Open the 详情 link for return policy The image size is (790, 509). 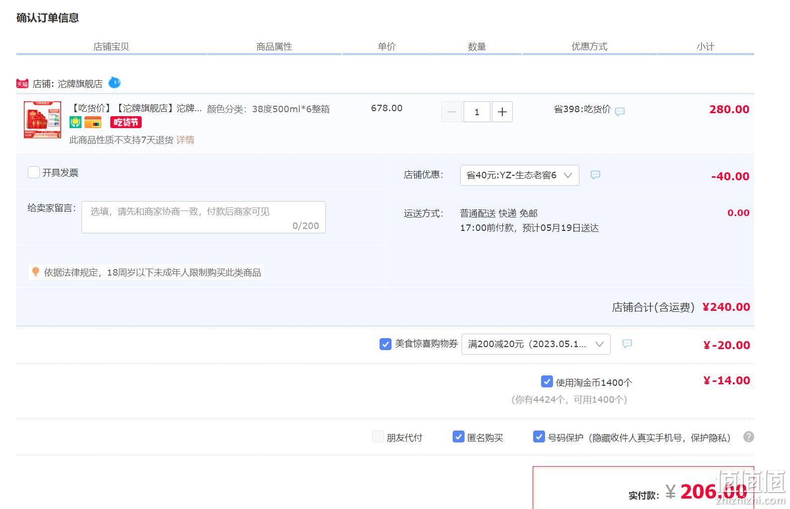click(x=185, y=140)
